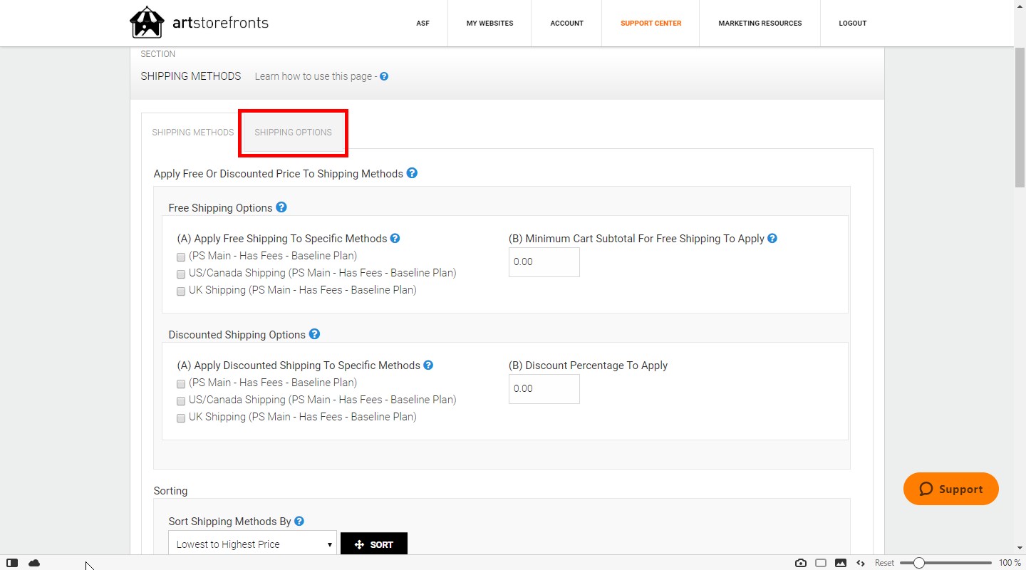The image size is (1026, 570).
Task: Enable discounted shipping for UK Shipping
Action: 181,418
